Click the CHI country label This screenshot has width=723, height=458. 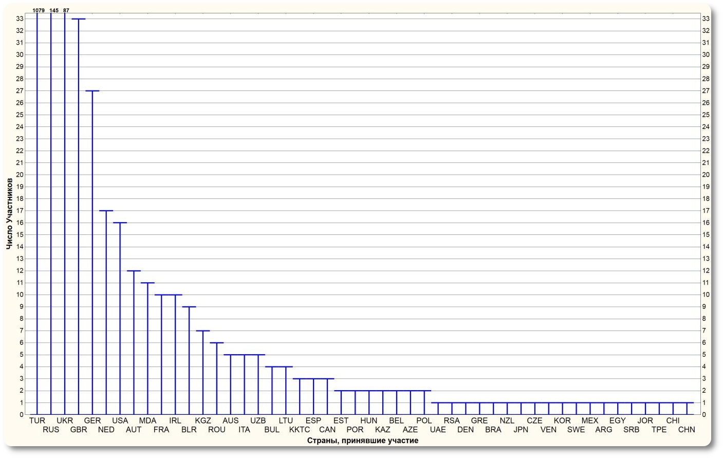tap(673, 420)
